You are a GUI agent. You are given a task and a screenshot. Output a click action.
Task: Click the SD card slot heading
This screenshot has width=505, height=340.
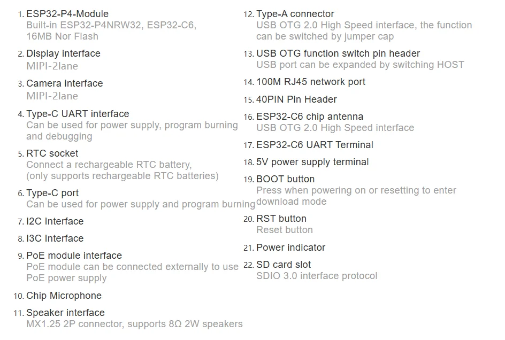coord(283,265)
